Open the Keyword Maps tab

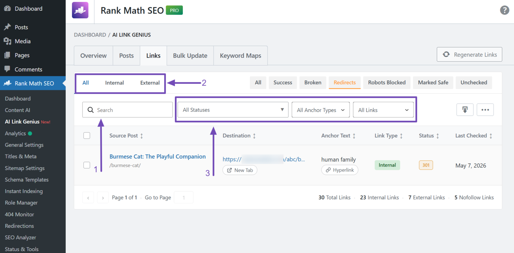pyautogui.click(x=240, y=55)
